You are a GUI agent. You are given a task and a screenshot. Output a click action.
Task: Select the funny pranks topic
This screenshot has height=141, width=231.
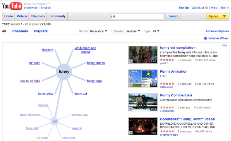(x=96, y=63)
